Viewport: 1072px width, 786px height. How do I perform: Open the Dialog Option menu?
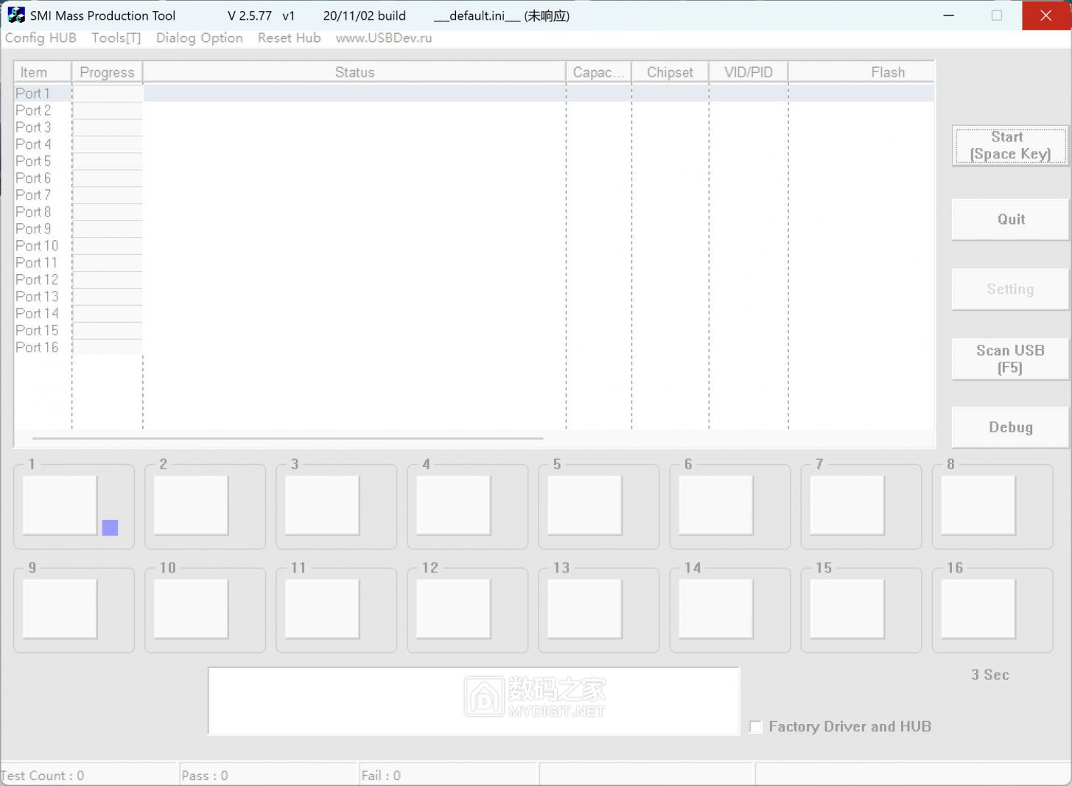point(199,38)
